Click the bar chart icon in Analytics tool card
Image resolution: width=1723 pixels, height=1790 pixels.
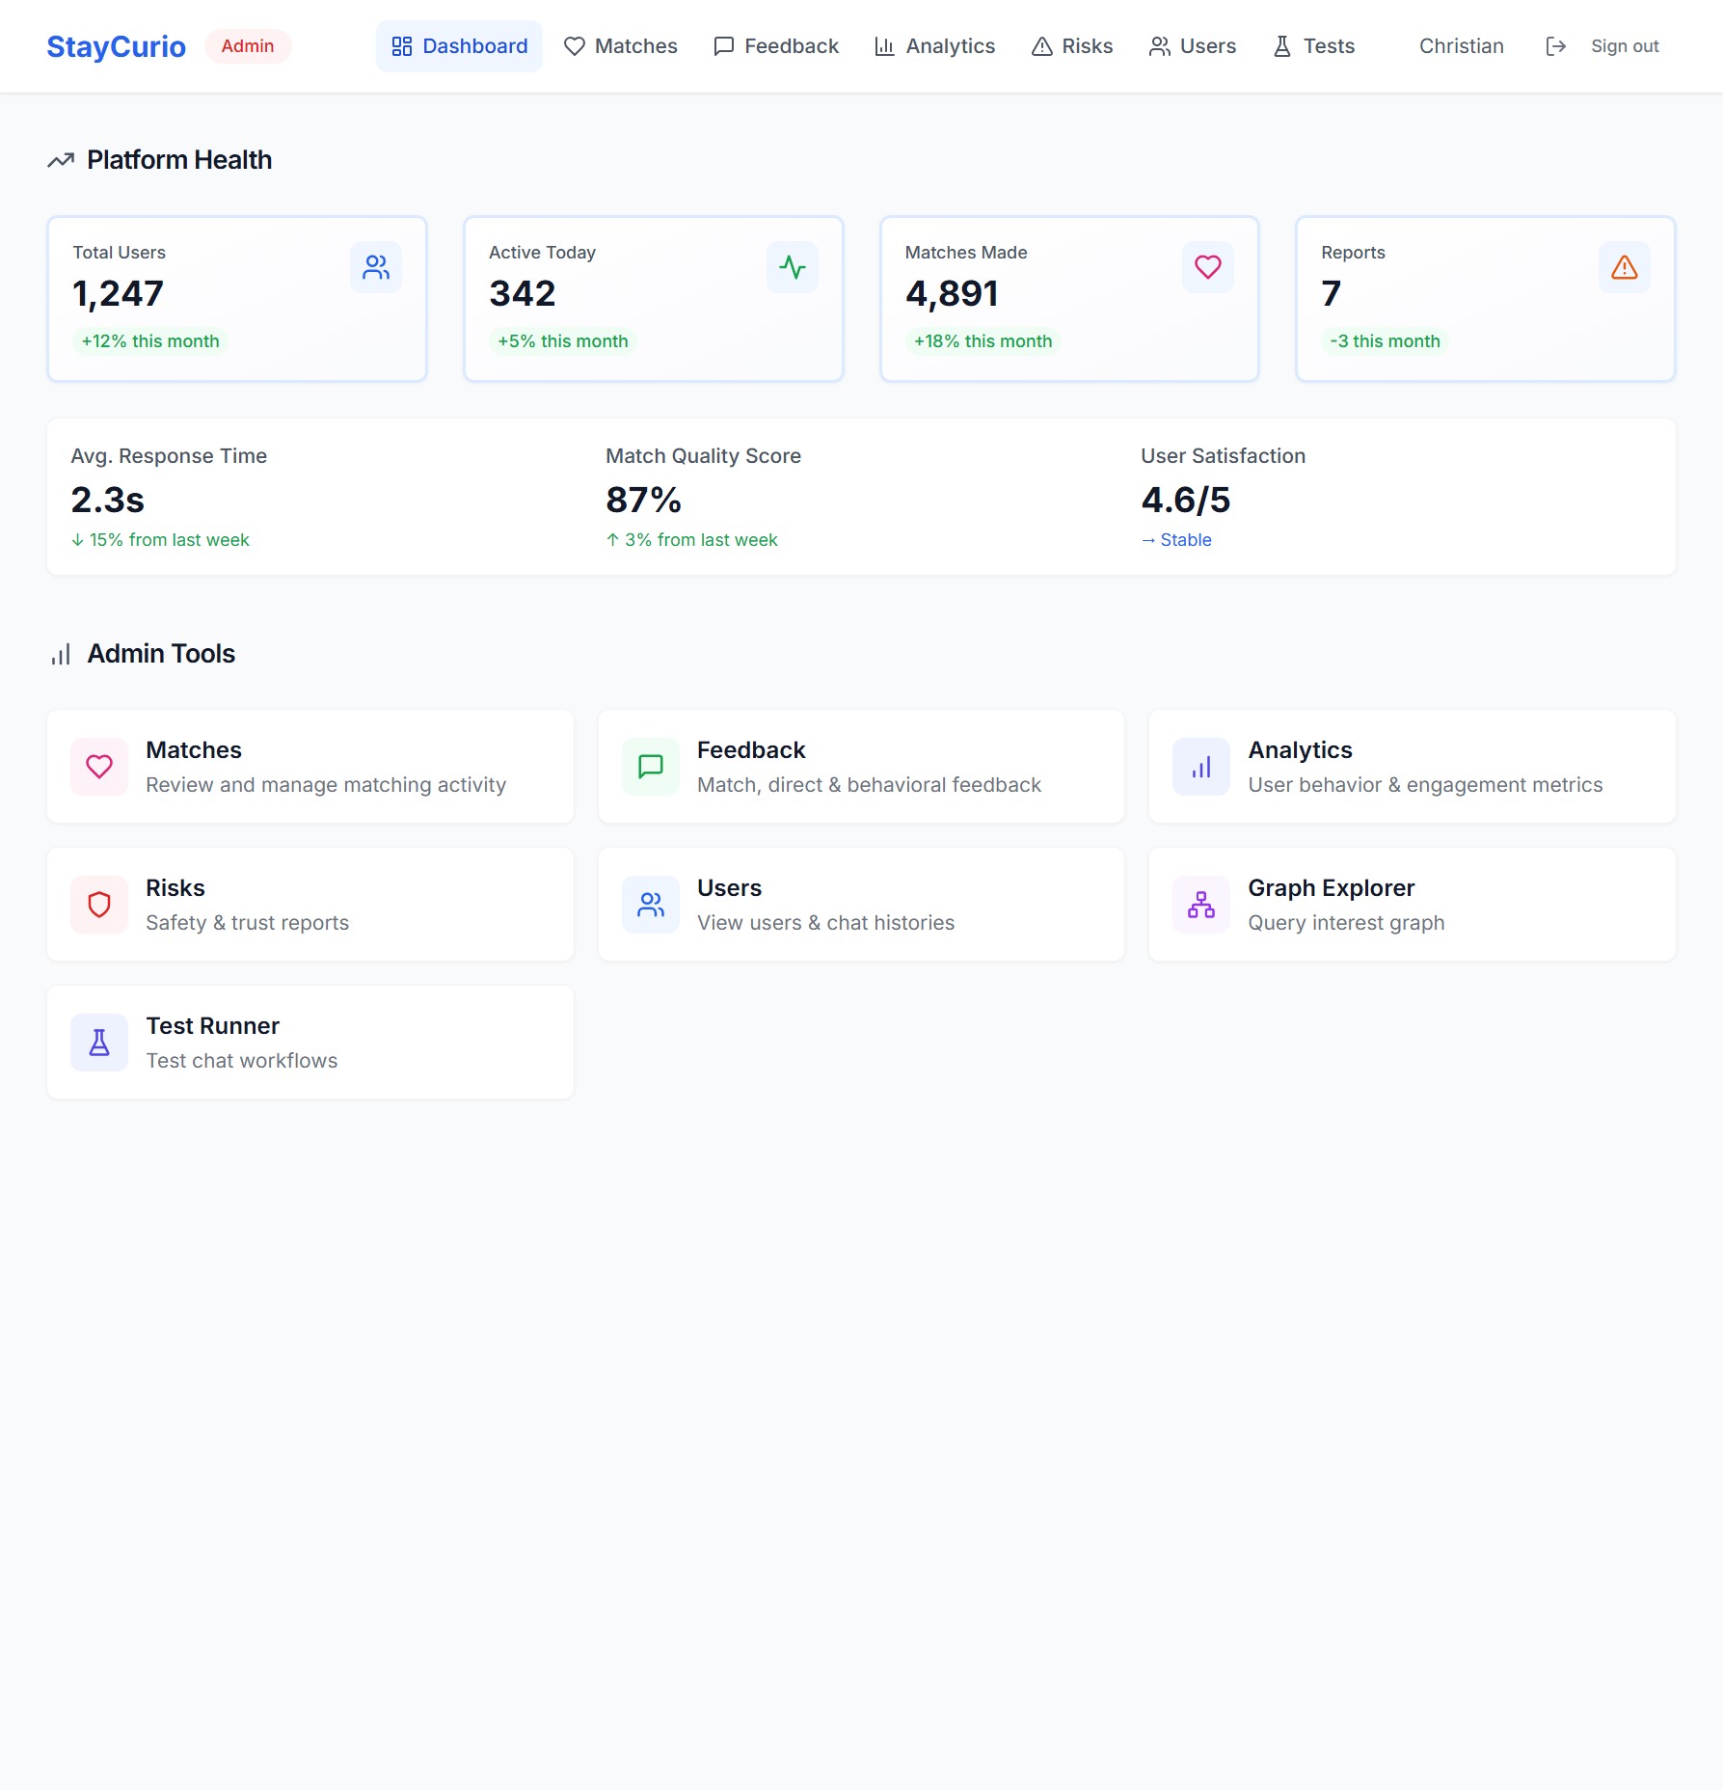pos(1201,767)
